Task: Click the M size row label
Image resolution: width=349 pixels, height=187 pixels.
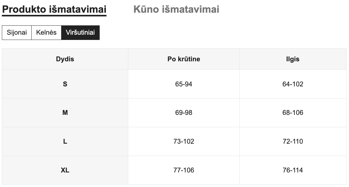Action: (x=65, y=113)
